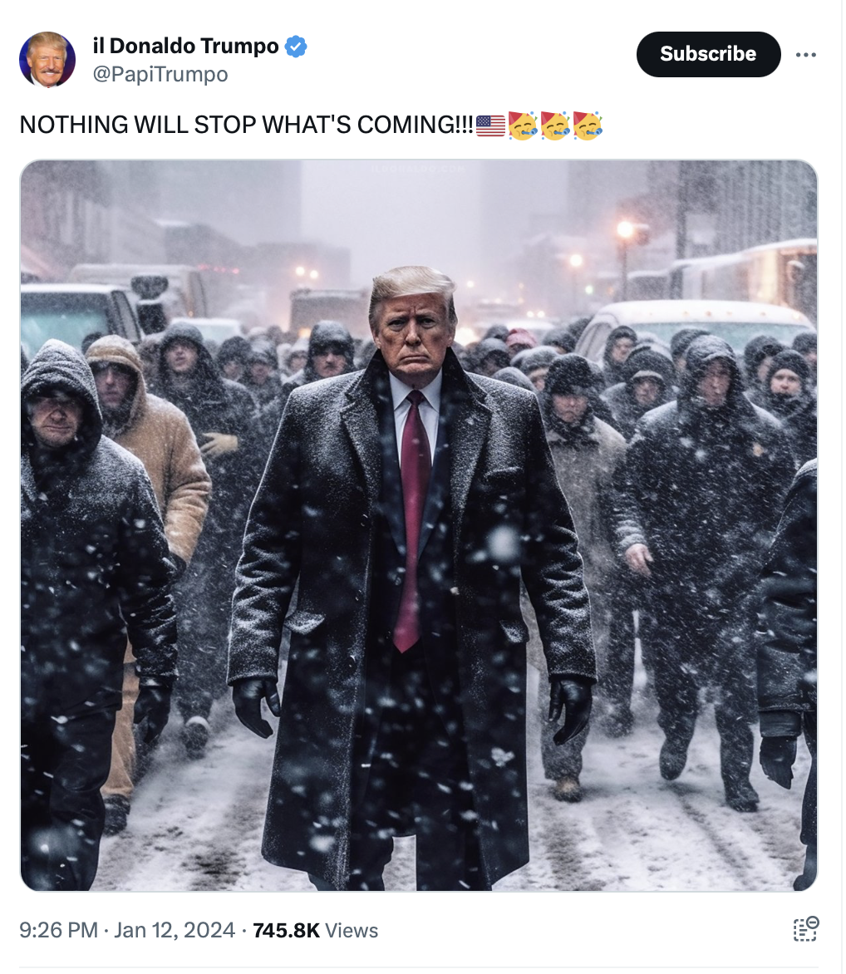Subscribe to il Donaldo Trumpo

click(x=708, y=54)
